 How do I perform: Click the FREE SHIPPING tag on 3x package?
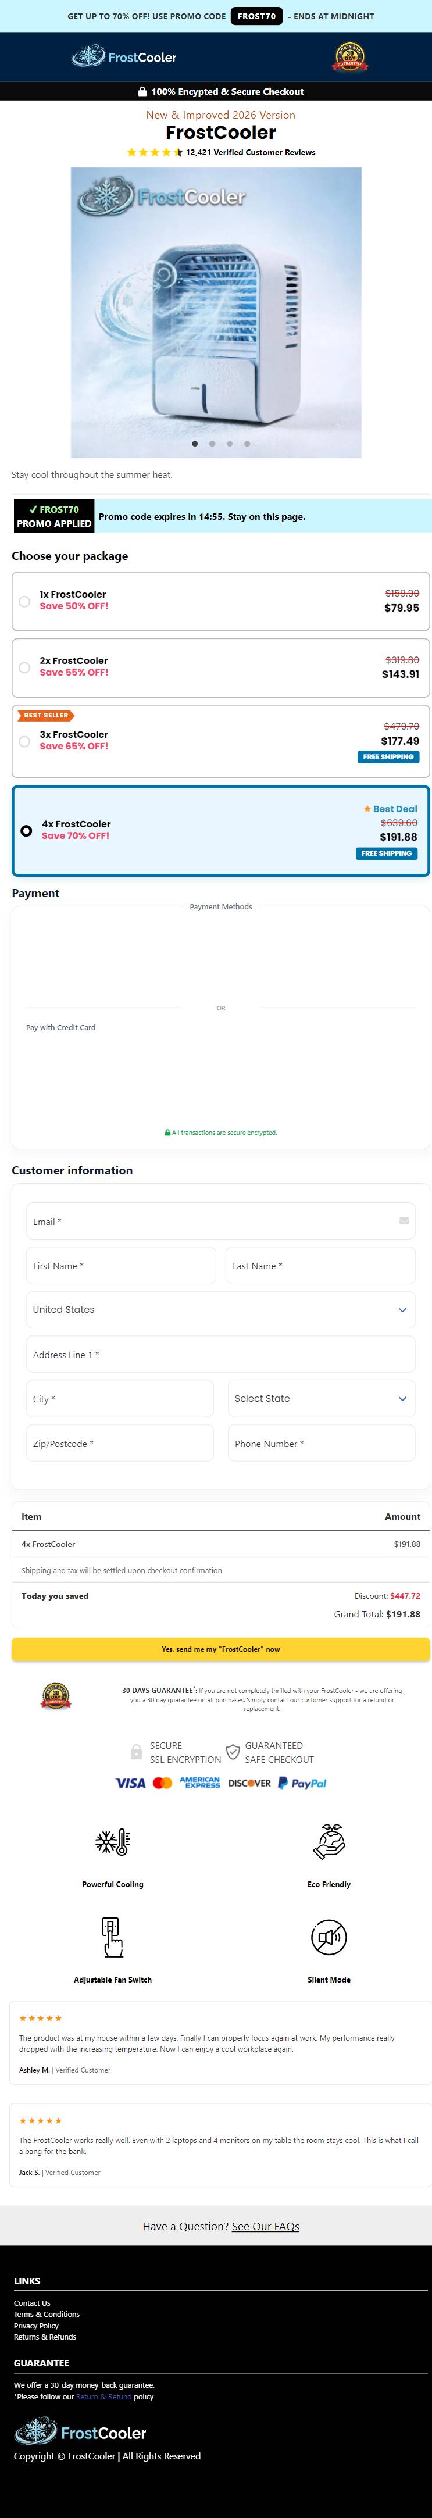click(388, 756)
